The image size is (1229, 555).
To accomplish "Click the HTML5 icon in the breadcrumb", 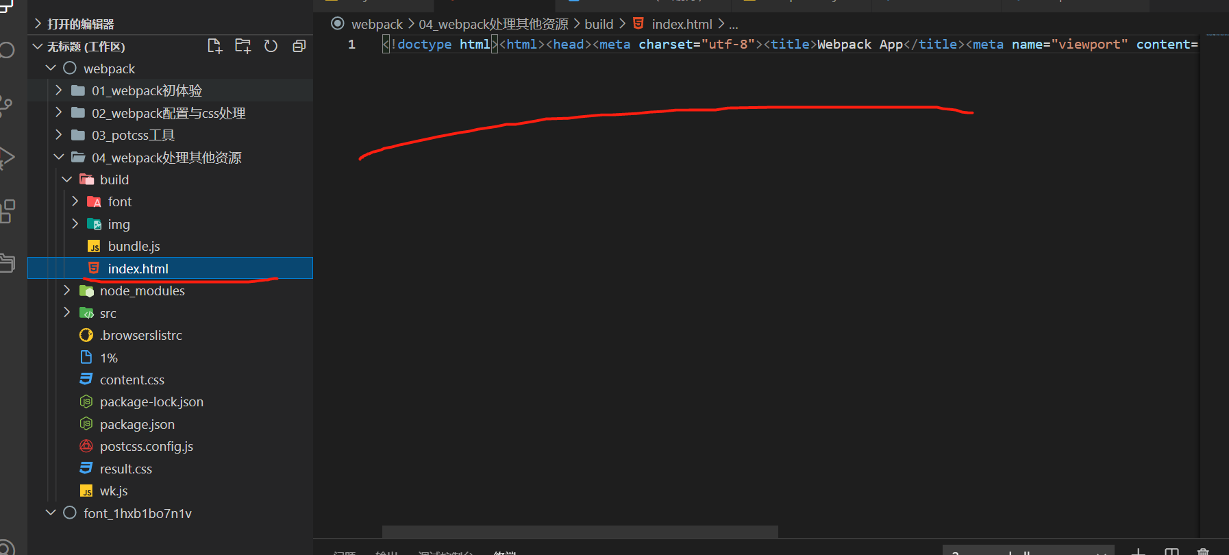I will [638, 23].
